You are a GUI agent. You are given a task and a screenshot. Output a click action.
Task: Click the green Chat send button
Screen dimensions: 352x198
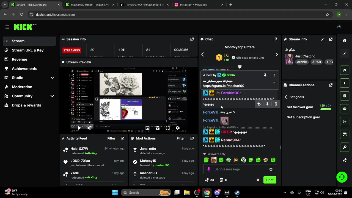click(270, 180)
